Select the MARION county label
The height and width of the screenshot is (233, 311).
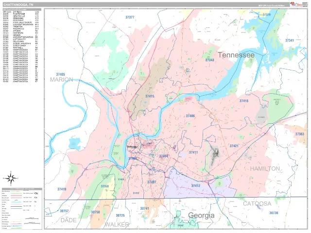tap(62, 80)
